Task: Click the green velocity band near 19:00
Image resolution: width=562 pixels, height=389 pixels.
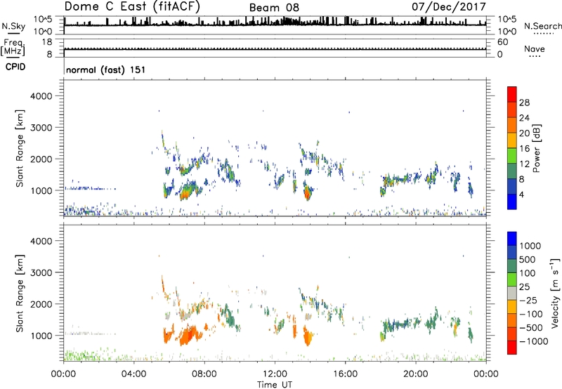Action: coord(396,325)
